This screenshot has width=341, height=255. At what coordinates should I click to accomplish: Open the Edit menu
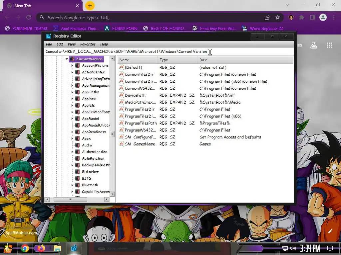[x=60, y=44]
